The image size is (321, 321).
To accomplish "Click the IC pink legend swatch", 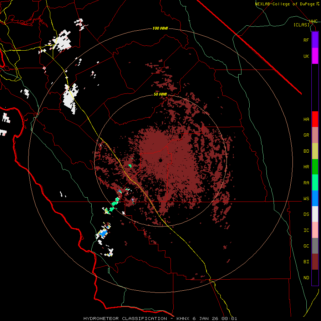I will click(315, 230).
